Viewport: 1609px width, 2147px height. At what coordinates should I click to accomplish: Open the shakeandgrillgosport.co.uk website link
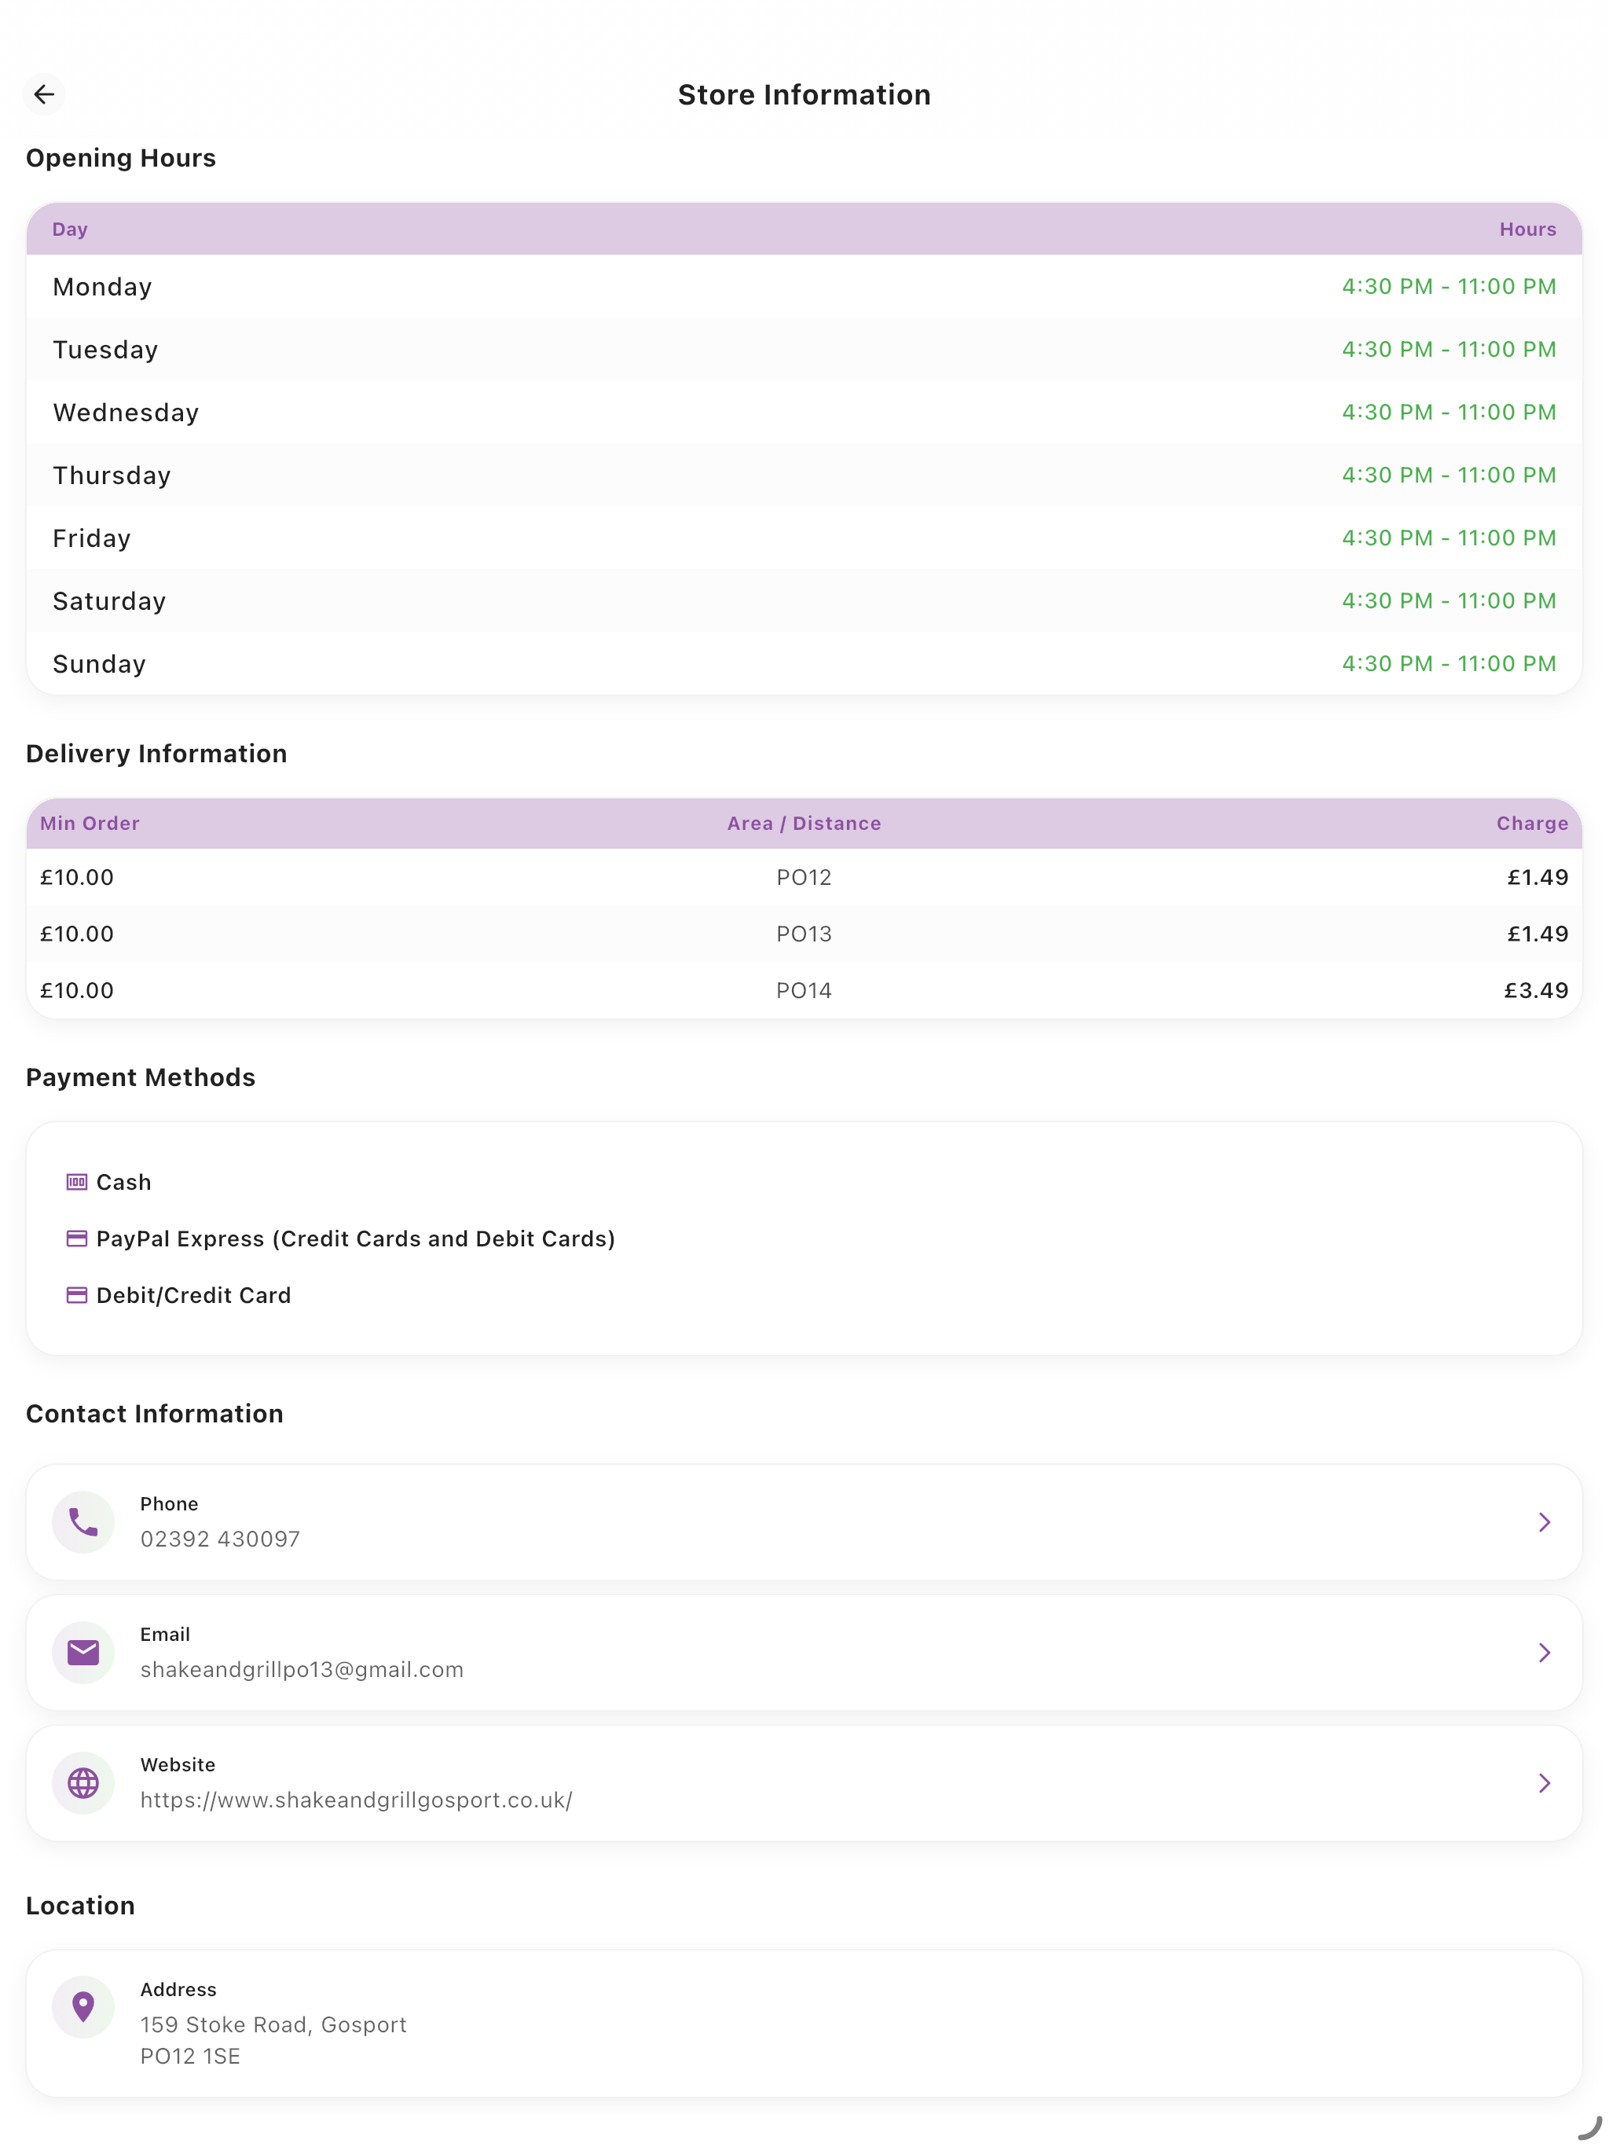(x=356, y=1800)
